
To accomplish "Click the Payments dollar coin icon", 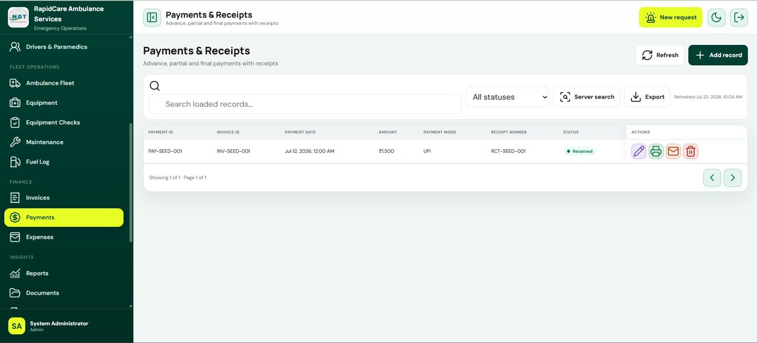I will point(15,217).
